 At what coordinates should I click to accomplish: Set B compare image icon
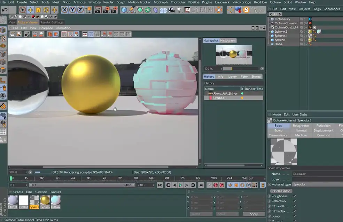pos(110,34)
